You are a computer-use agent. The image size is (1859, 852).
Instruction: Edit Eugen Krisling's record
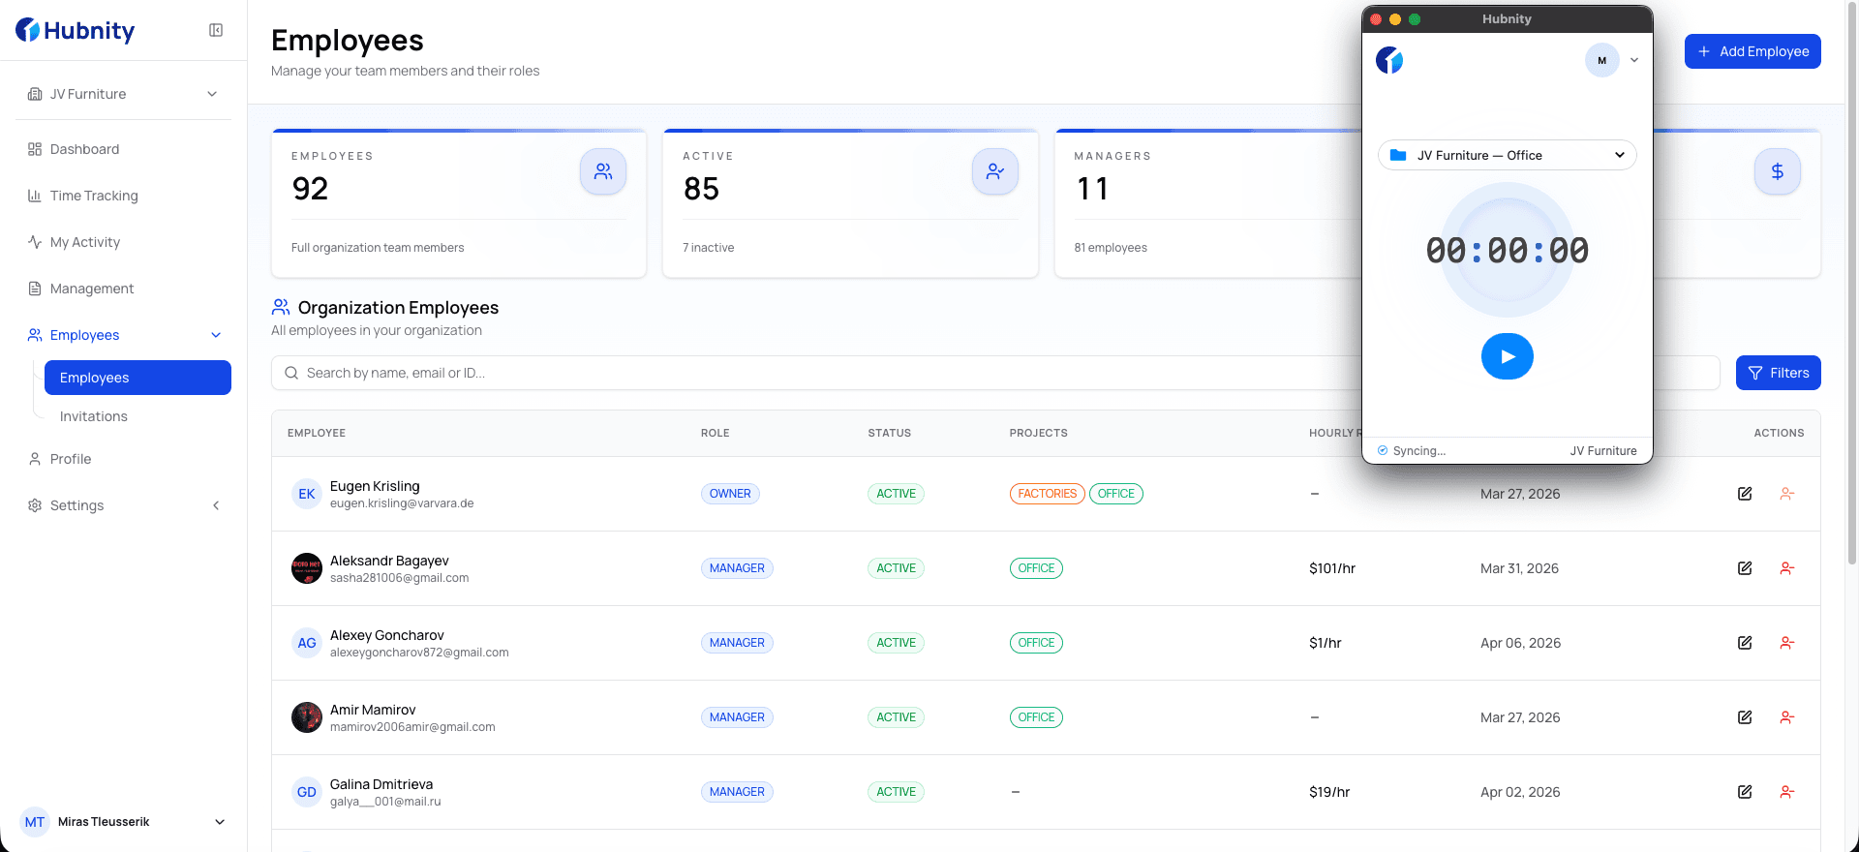point(1745,494)
